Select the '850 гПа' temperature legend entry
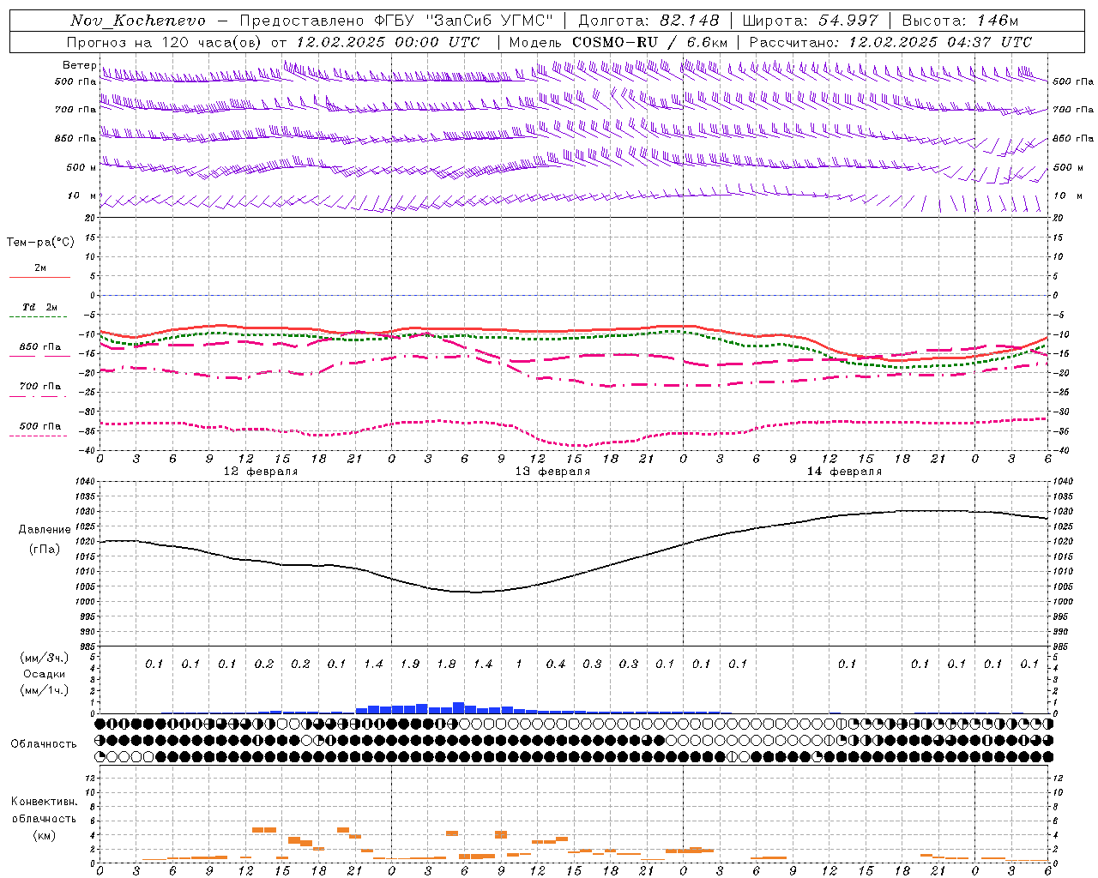Screen dimensions: 1098x878 point(40,347)
